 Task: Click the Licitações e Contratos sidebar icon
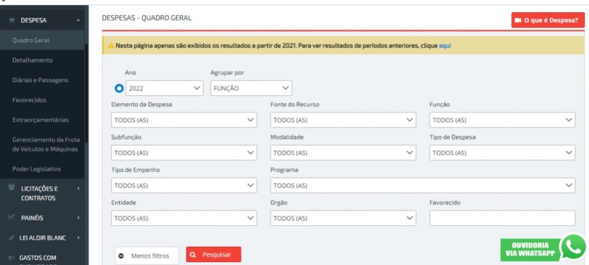point(12,188)
